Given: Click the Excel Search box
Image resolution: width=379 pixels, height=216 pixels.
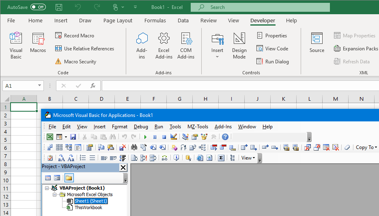Looking at the screenshot, I should (x=261, y=7).
